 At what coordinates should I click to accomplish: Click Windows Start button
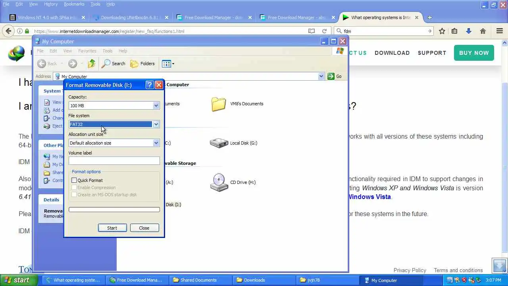pos(19,280)
